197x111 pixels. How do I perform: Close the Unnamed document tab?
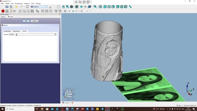[x=73, y=103]
